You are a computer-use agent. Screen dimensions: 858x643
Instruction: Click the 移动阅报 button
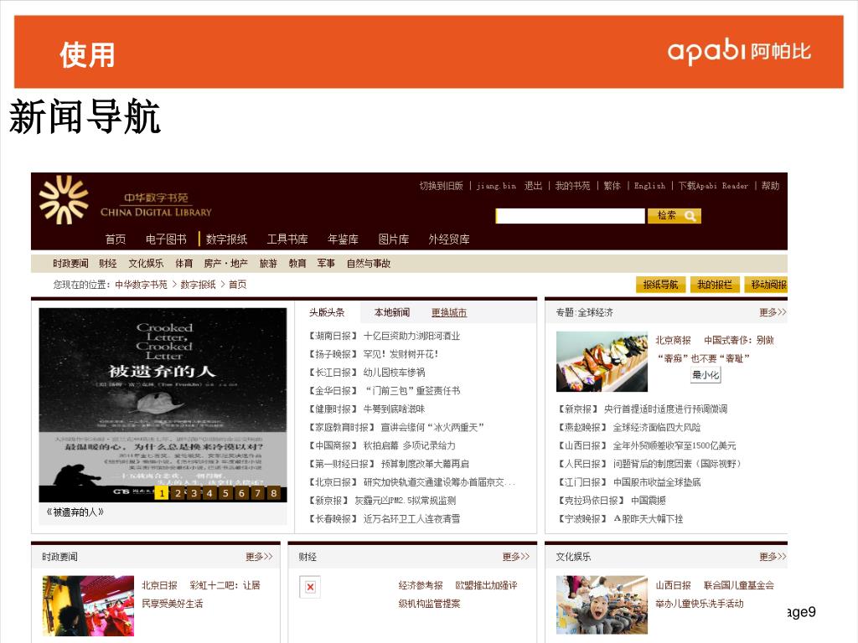pyautogui.click(x=766, y=285)
